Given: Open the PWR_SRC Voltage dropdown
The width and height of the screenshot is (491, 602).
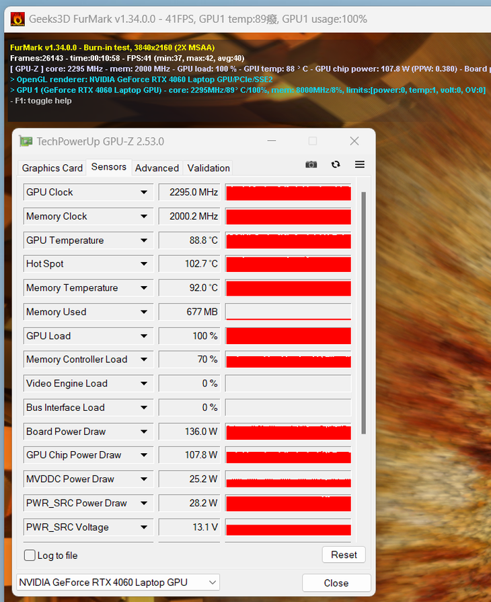Looking at the screenshot, I should 144,527.
